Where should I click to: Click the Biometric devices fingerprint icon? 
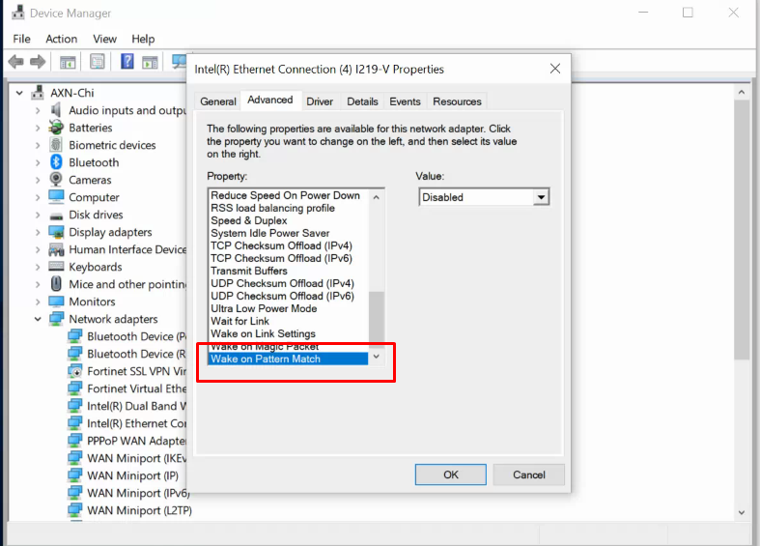pos(56,145)
